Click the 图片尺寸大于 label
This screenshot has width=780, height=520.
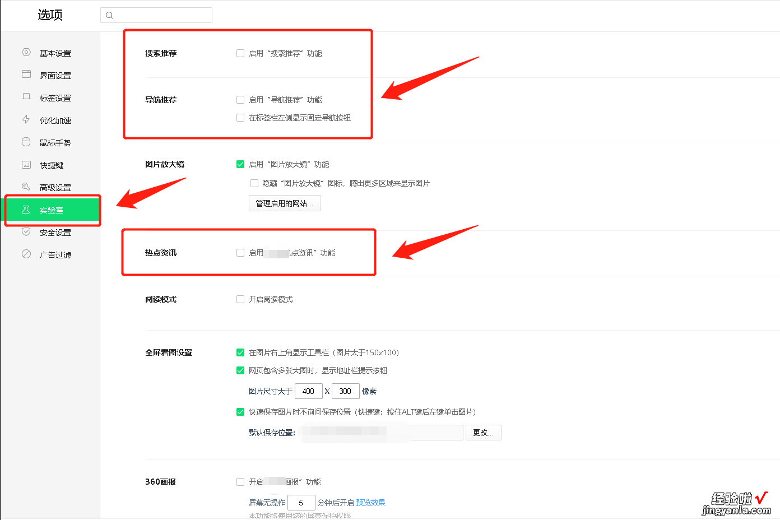pyautogui.click(x=271, y=391)
